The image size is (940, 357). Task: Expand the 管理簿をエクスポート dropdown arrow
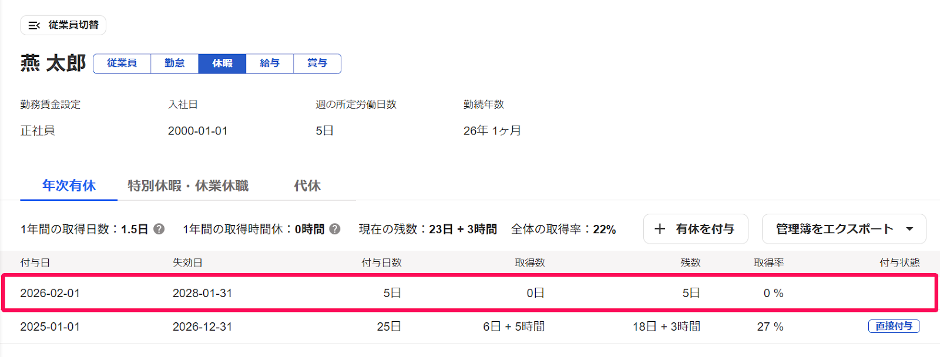click(x=909, y=229)
